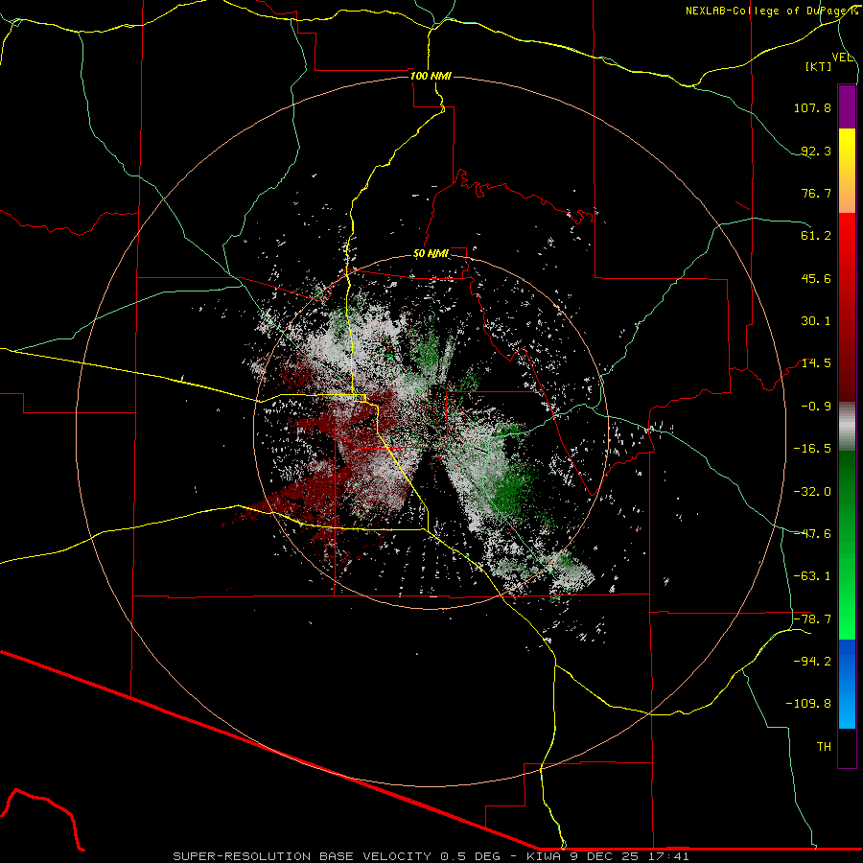Click the VEL legend title
The image size is (863, 863).
pyautogui.click(x=842, y=58)
